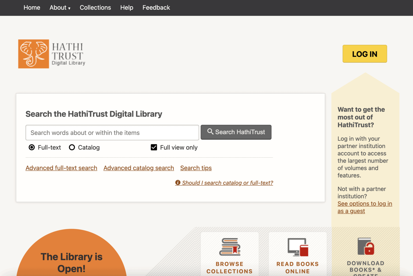Select the Full-text search radio button
This screenshot has width=413, height=276.
[x=32, y=147]
